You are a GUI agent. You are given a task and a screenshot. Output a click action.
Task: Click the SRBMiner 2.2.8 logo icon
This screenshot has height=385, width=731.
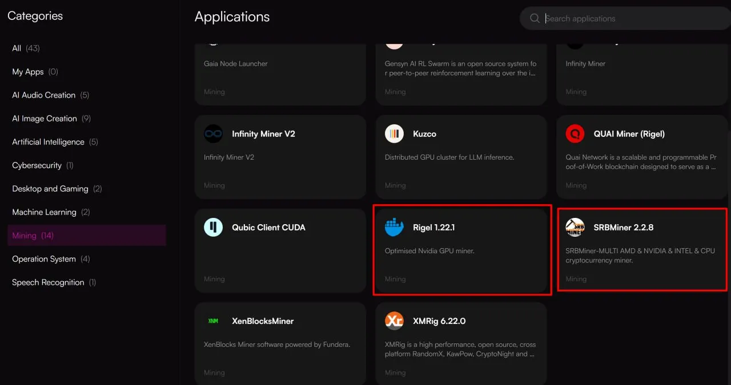tap(575, 228)
